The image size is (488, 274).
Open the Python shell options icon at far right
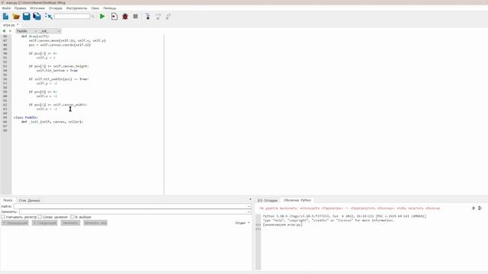point(480,208)
